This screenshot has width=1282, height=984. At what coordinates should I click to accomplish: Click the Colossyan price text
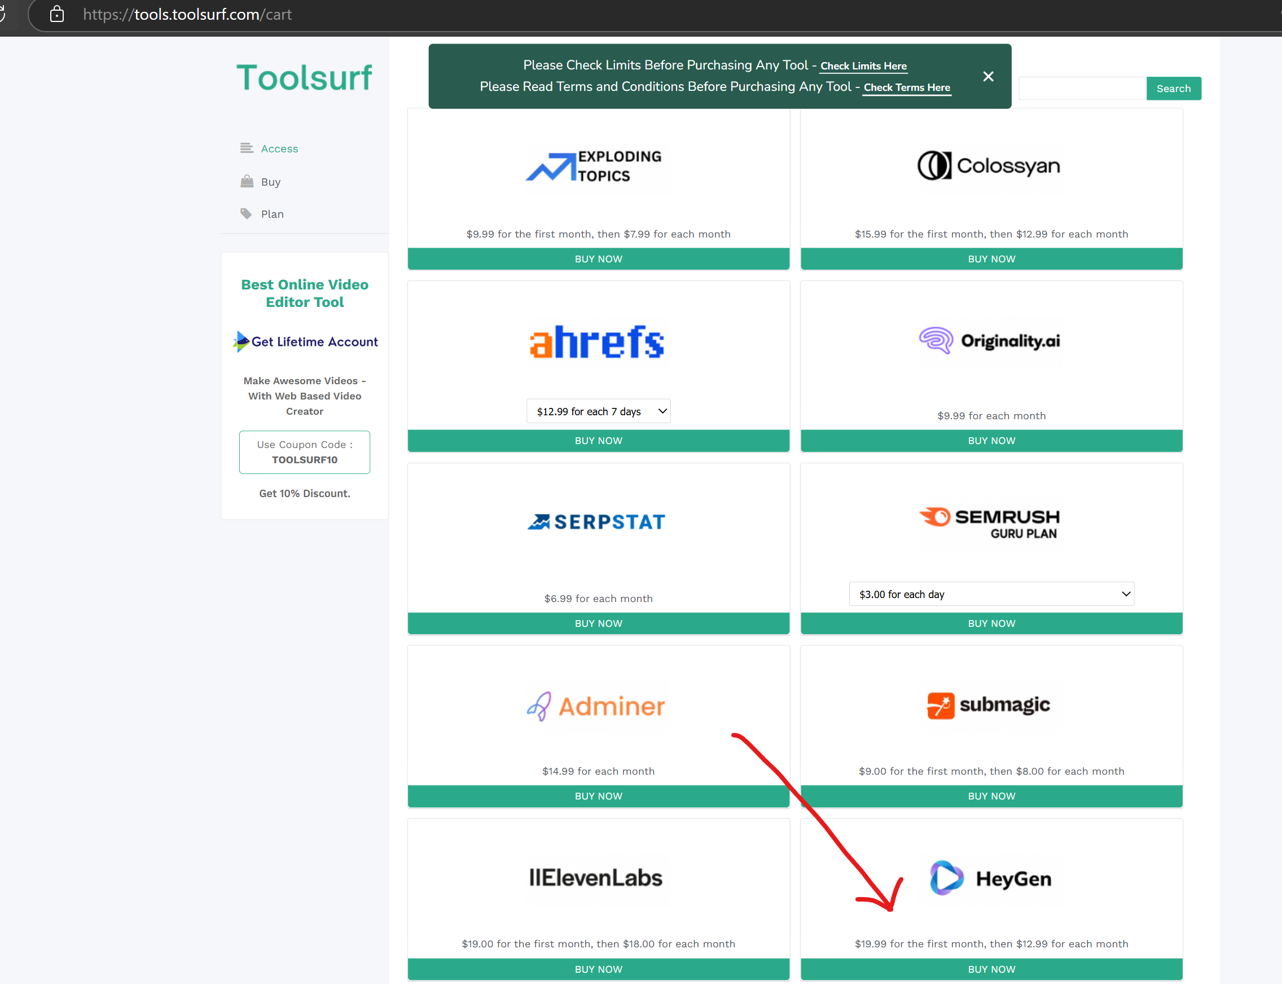point(991,234)
